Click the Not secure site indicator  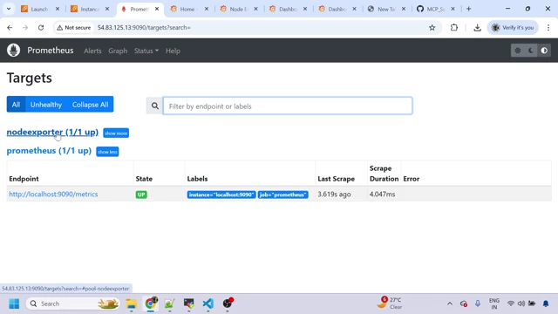pos(73,27)
